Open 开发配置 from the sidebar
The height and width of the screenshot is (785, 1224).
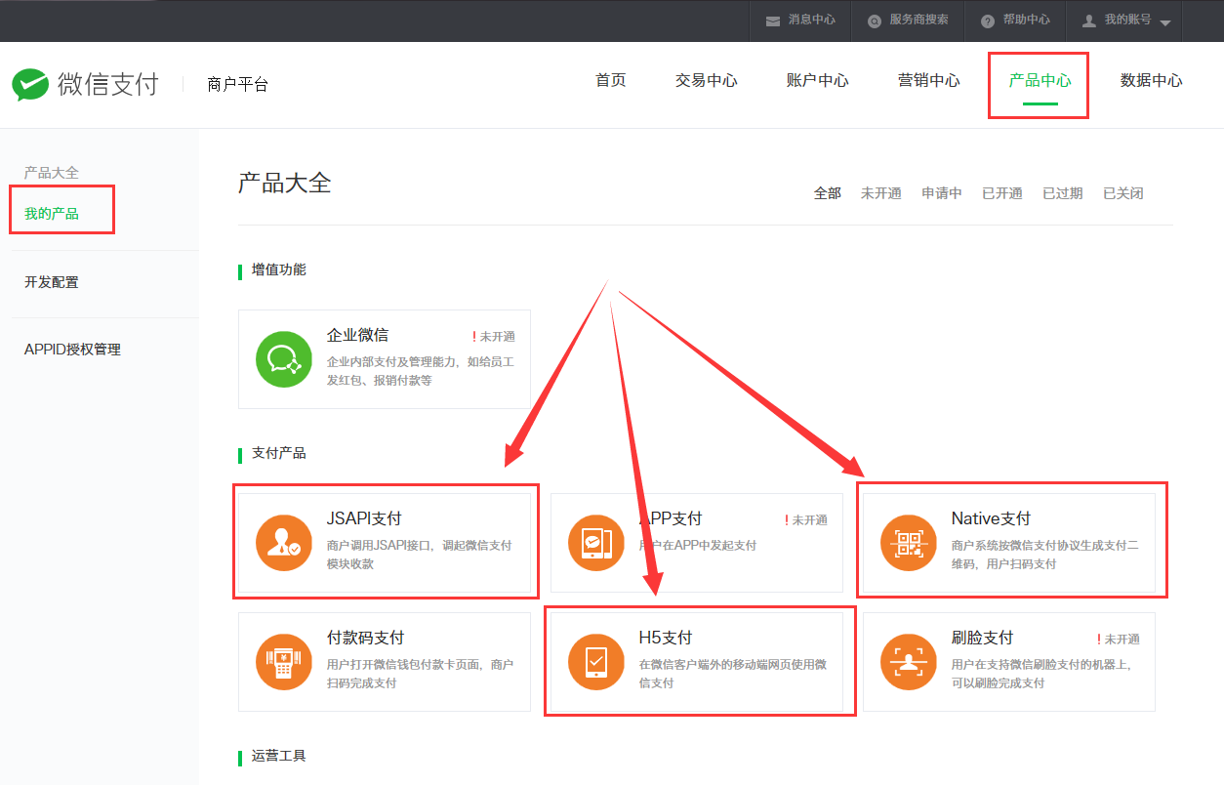[x=51, y=282]
